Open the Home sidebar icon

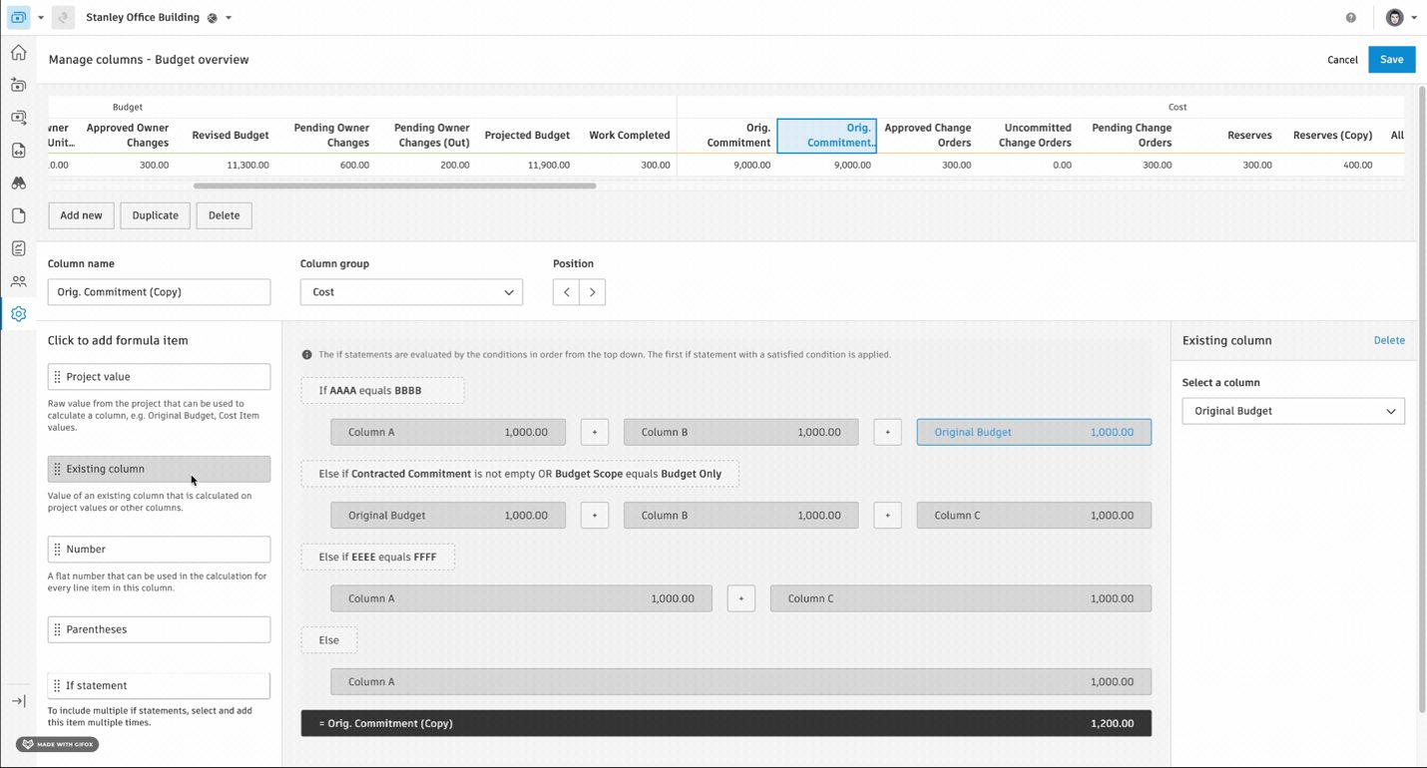click(18, 52)
